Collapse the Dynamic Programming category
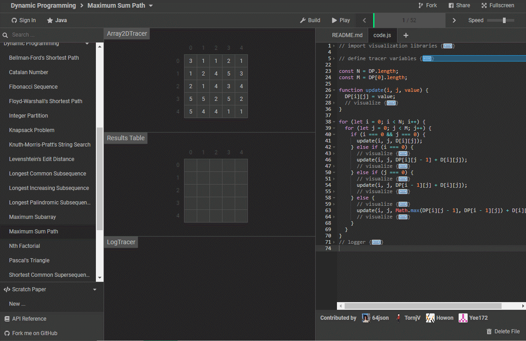This screenshot has width=526, height=341. click(87, 43)
